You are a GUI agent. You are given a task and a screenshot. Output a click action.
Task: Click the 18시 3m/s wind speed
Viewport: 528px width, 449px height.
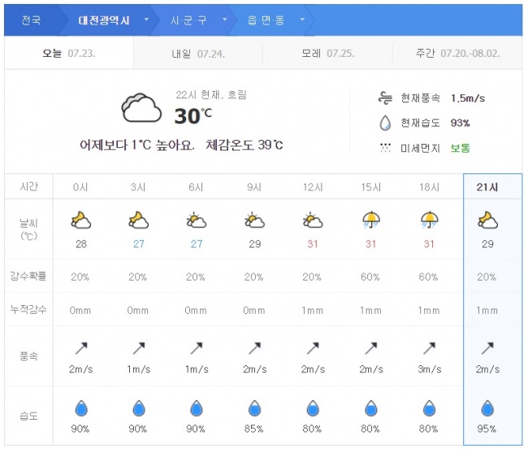click(x=430, y=369)
